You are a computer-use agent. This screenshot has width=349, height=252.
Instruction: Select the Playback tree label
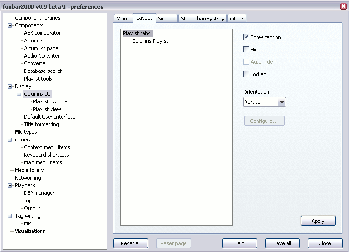tap(25, 185)
